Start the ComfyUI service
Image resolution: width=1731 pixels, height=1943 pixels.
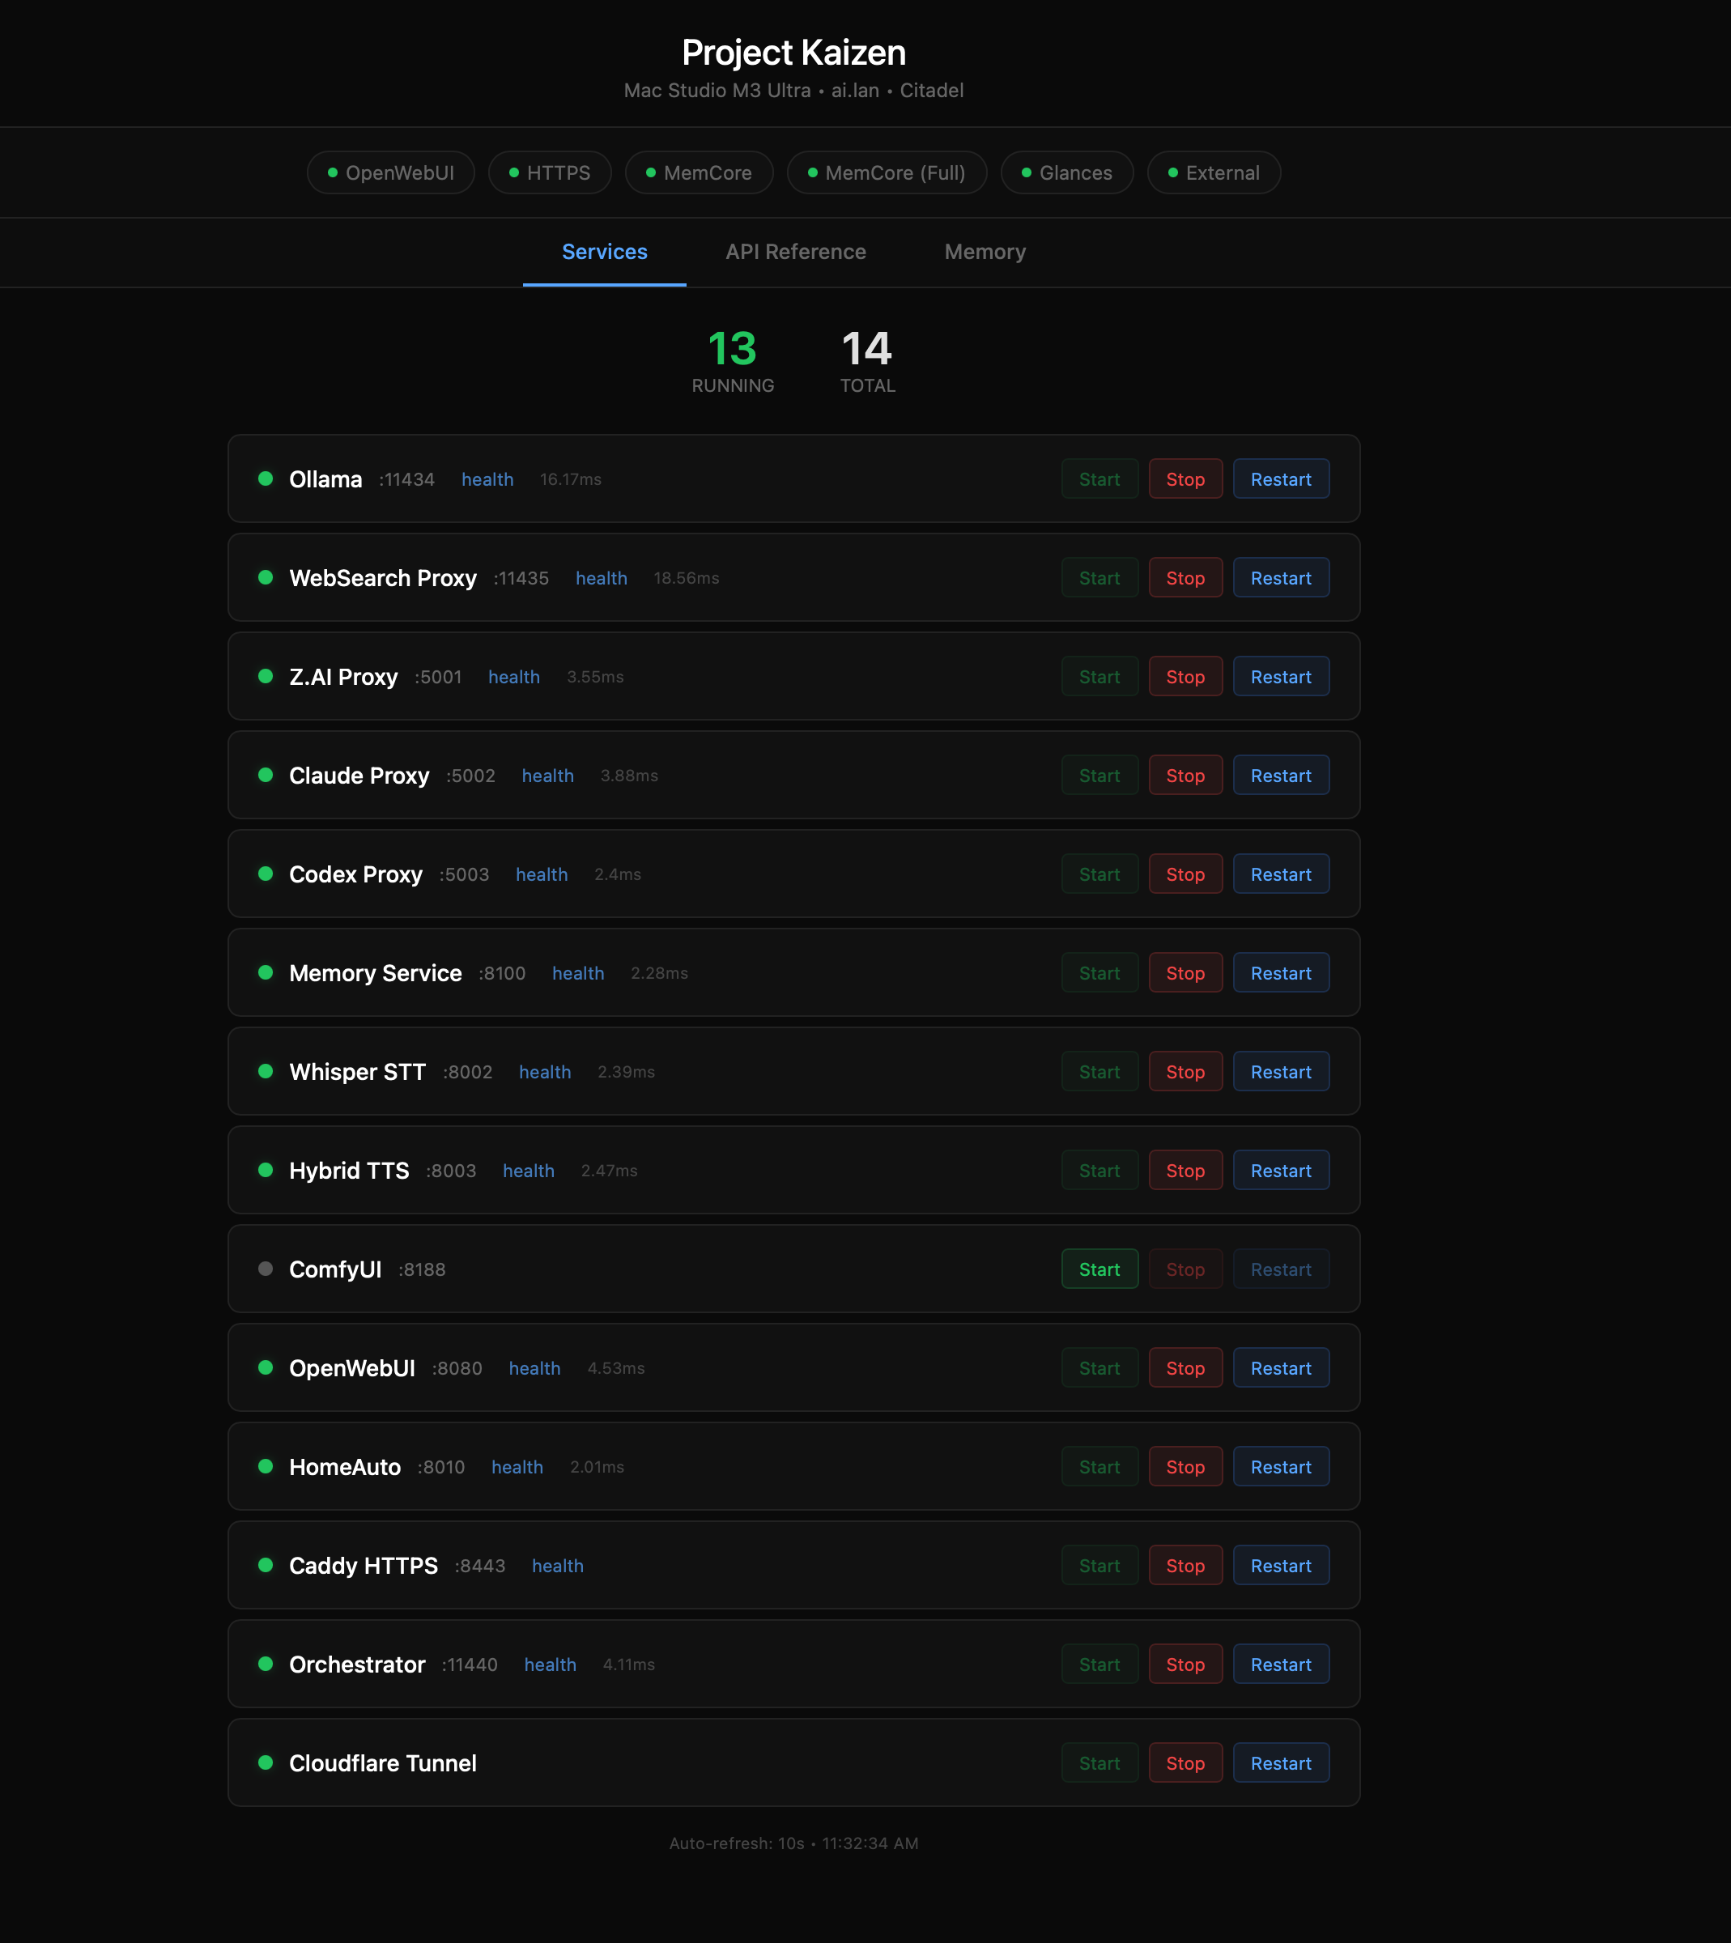(x=1099, y=1269)
